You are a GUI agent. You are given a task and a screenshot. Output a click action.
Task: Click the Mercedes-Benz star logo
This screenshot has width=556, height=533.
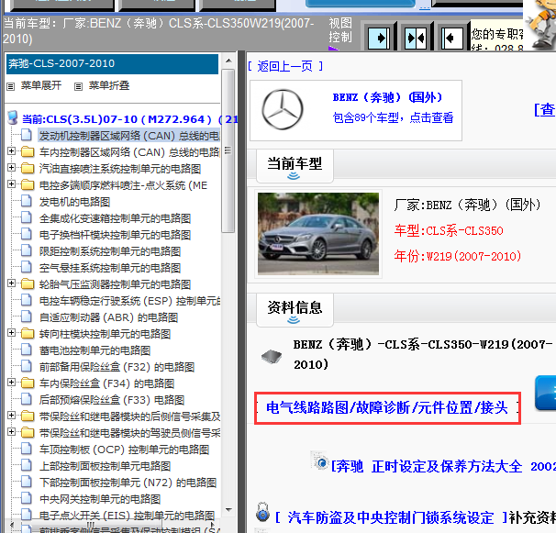point(283,109)
